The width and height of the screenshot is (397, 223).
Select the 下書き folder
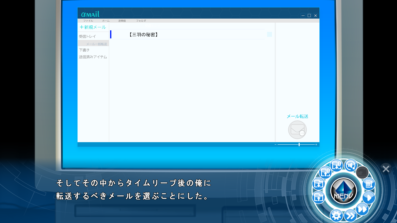(84, 50)
